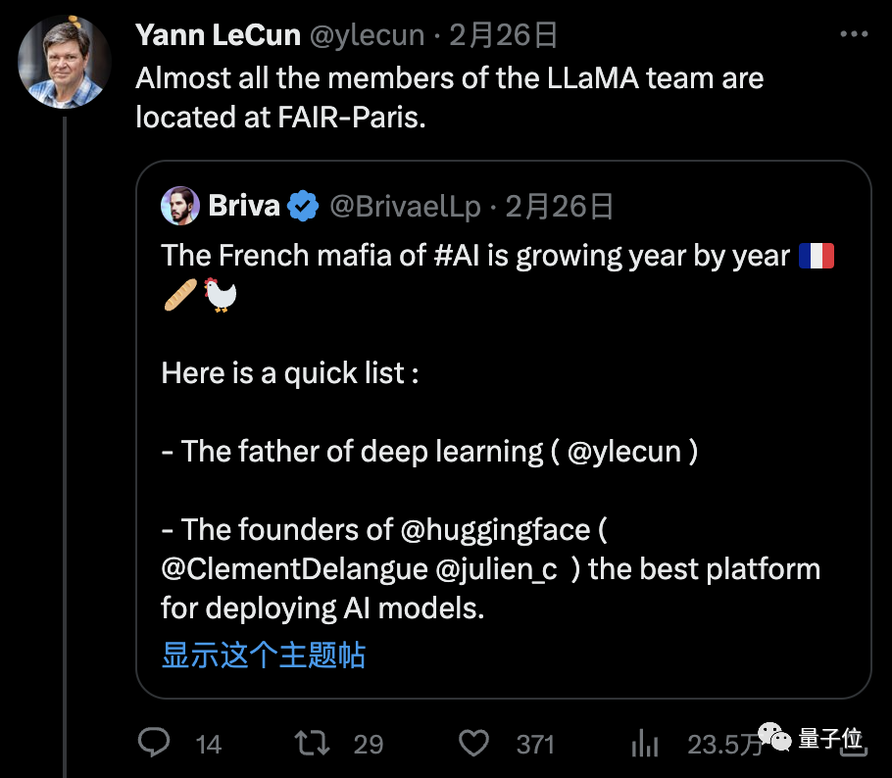The image size is (892, 778).
Task: Click the @ylecun mention in quoted tweet
Action: coord(623,452)
